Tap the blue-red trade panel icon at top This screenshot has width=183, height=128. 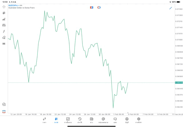tap(91, 7)
